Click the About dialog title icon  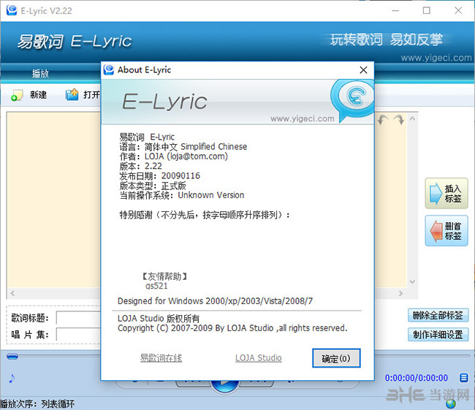[108, 70]
